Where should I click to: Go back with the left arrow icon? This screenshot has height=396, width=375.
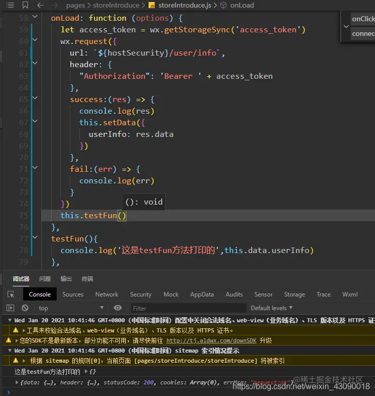tap(40, 5)
